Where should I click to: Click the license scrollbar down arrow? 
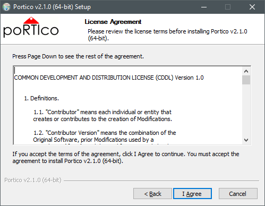pos(246,140)
